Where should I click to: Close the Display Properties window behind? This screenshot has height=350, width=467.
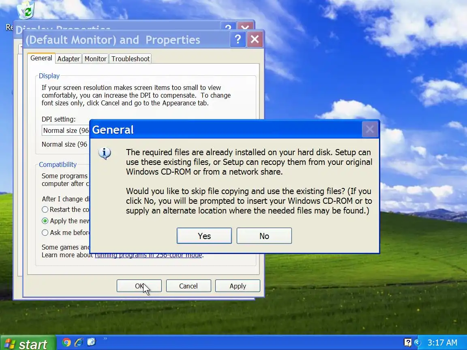click(x=245, y=26)
